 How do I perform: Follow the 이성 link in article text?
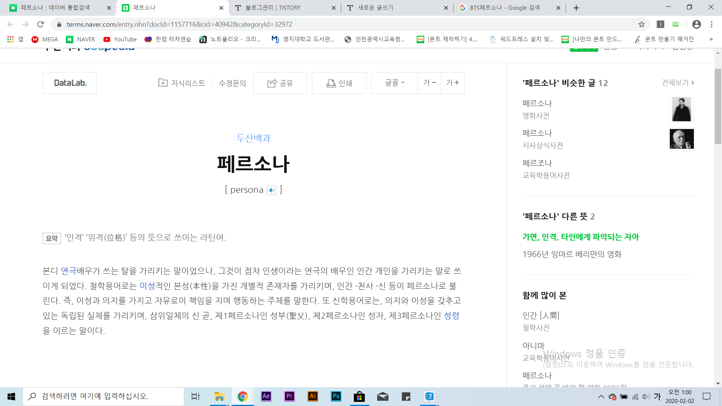click(x=147, y=286)
